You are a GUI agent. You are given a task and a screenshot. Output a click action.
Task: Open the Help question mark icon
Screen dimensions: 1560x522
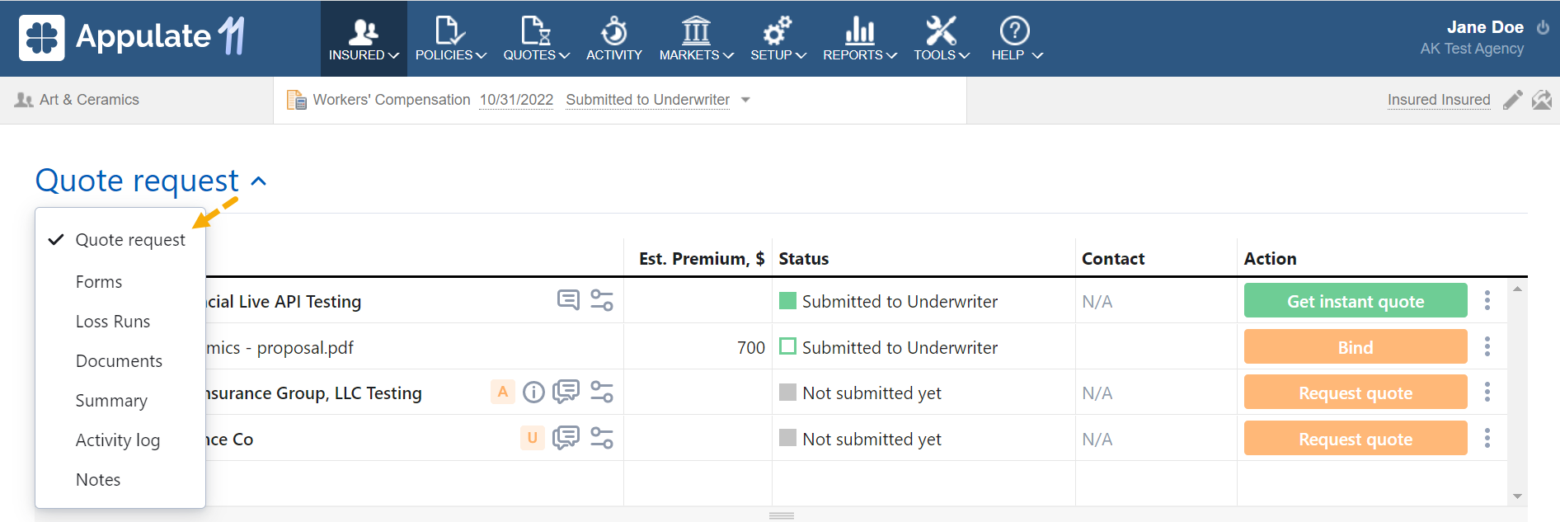pos(1015,31)
